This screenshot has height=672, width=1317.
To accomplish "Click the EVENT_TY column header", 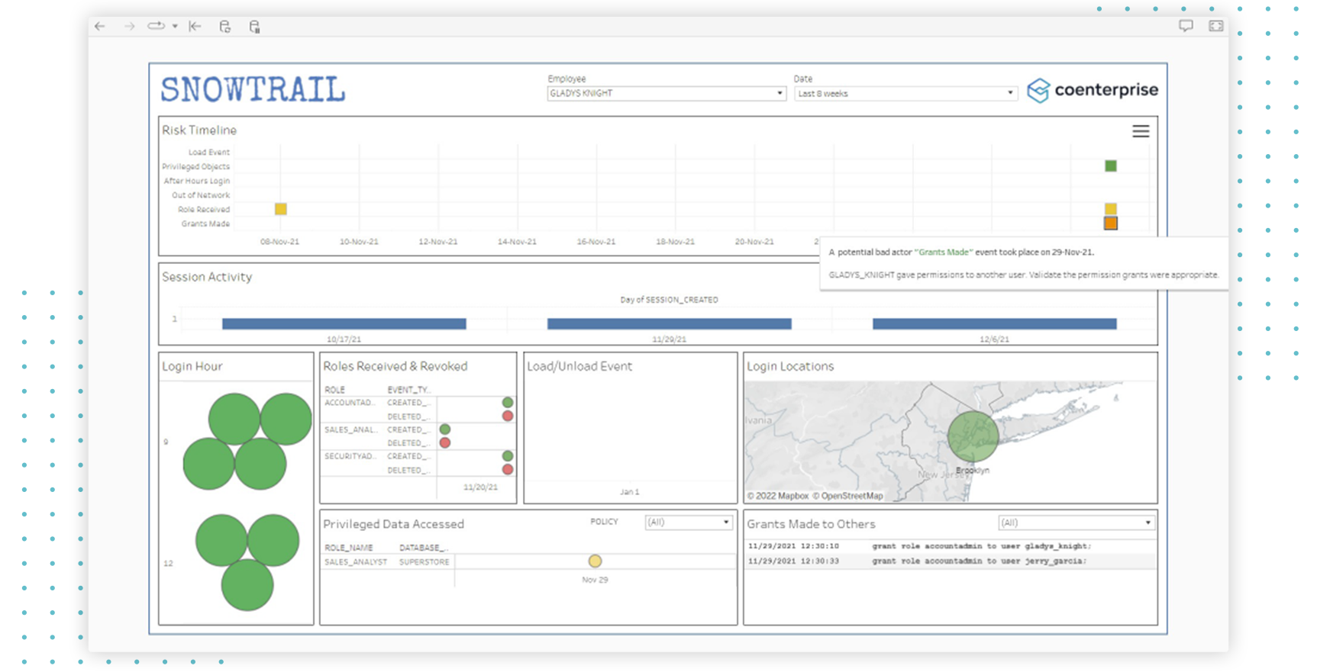I will pyautogui.click(x=408, y=390).
